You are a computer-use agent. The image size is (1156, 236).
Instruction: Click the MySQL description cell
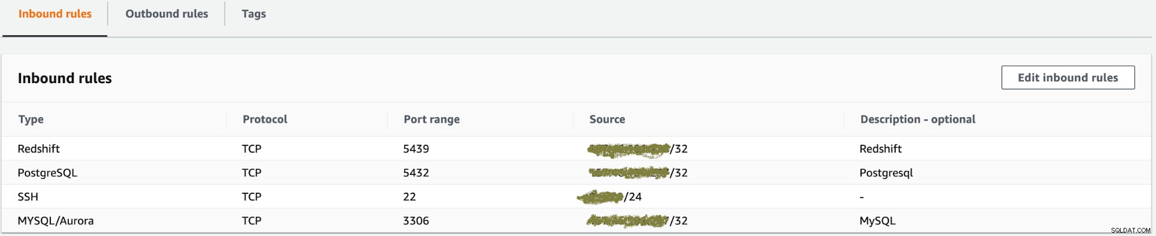pos(877,221)
